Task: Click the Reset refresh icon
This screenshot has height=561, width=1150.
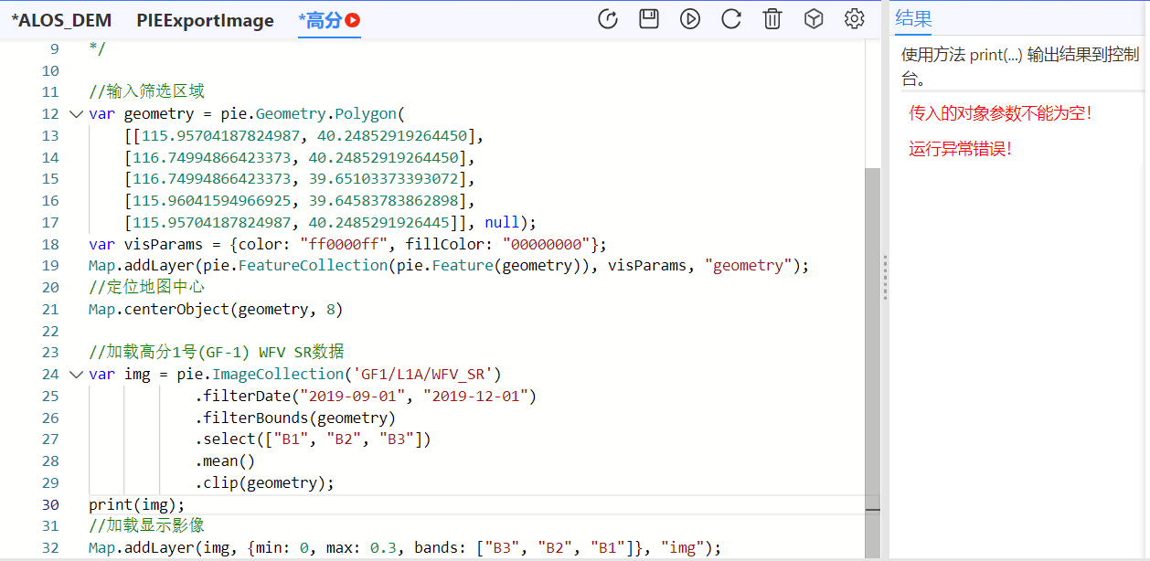Action: click(731, 18)
